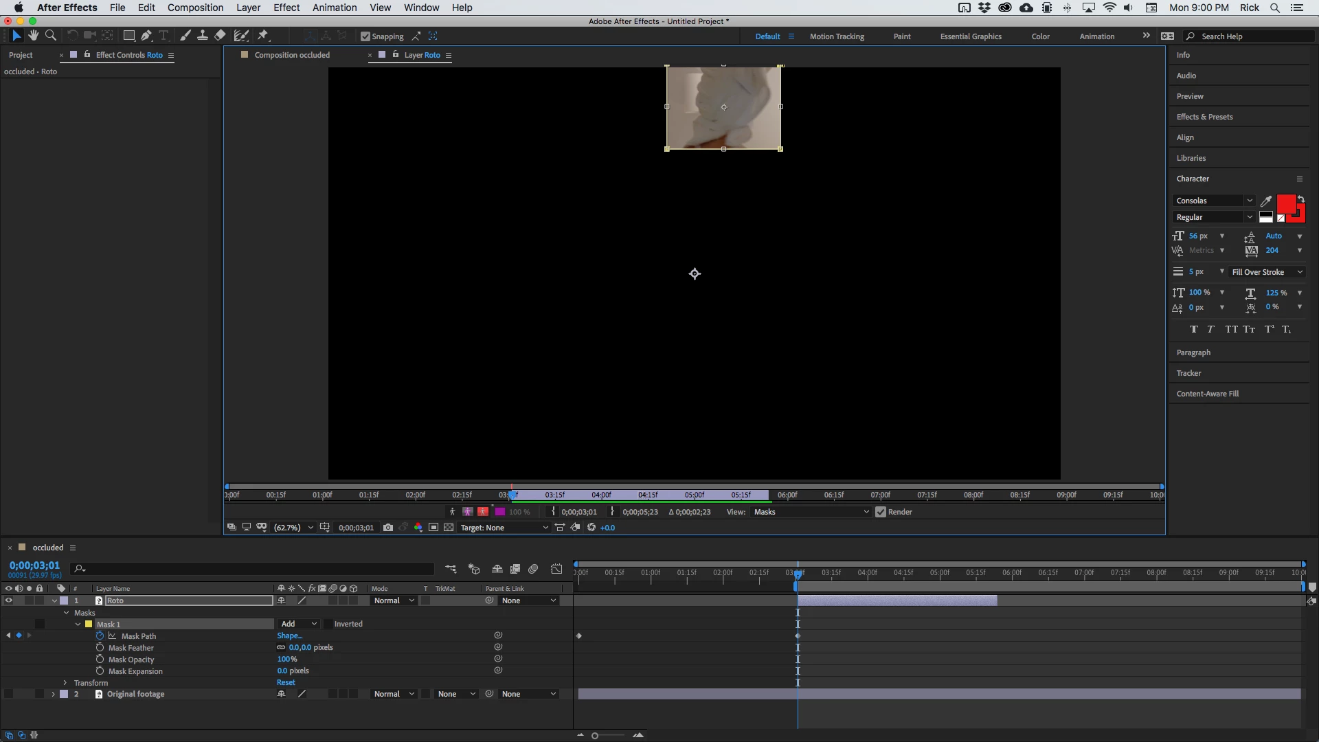
Task: Click the red fill color swatch
Action: pos(1285,204)
